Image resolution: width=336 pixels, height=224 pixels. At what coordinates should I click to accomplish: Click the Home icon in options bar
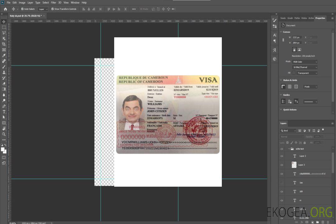[x=5, y=9]
